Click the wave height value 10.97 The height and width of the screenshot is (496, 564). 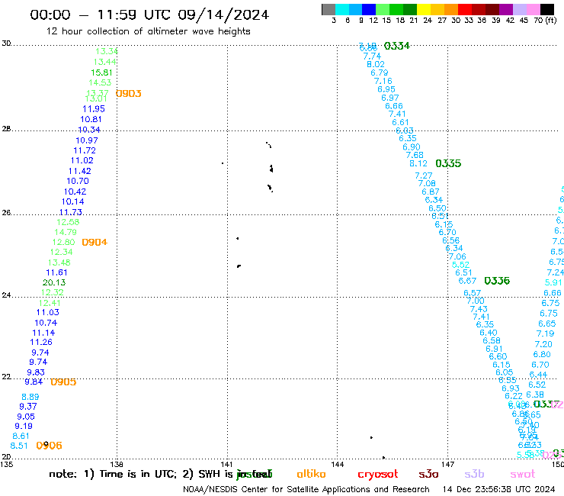[x=87, y=141]
